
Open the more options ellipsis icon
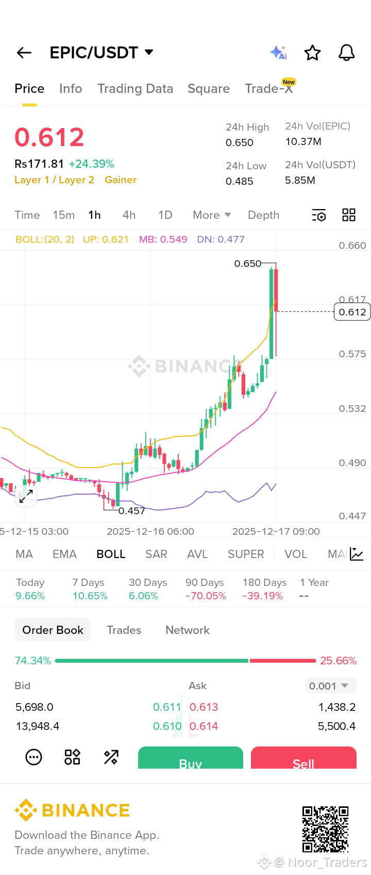[x=34, y=757]
